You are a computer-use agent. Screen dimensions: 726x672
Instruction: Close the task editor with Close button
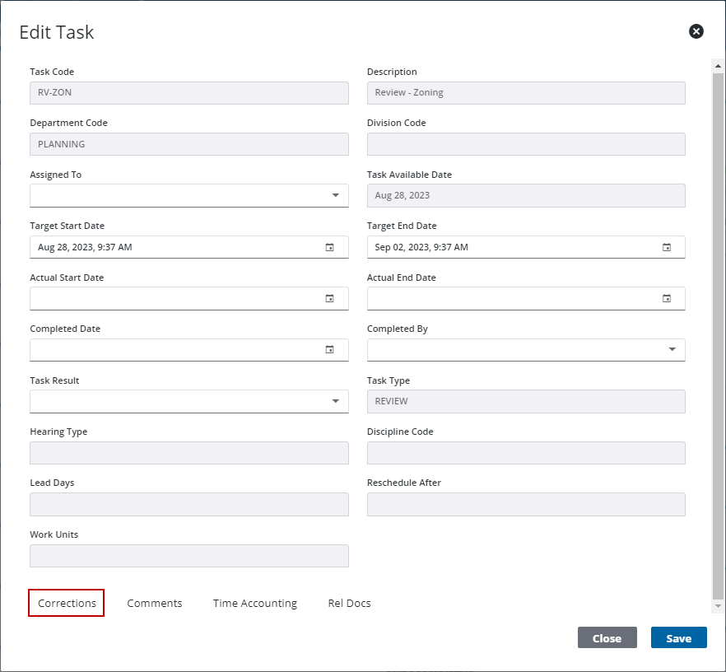pyautogui.click(x=607, y=637)
